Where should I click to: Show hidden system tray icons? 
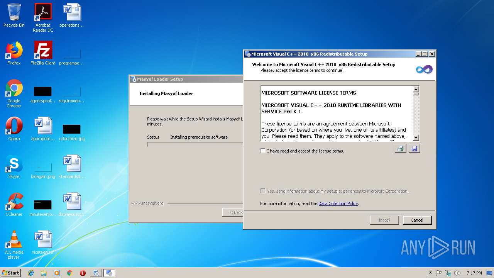point(430,273)
